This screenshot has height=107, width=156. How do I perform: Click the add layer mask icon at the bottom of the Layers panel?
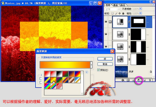tap(128, 80)
